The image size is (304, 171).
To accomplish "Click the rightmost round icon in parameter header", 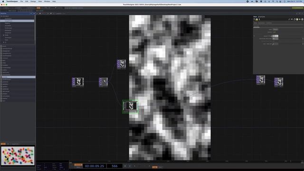I will click(x=302, y=19).
